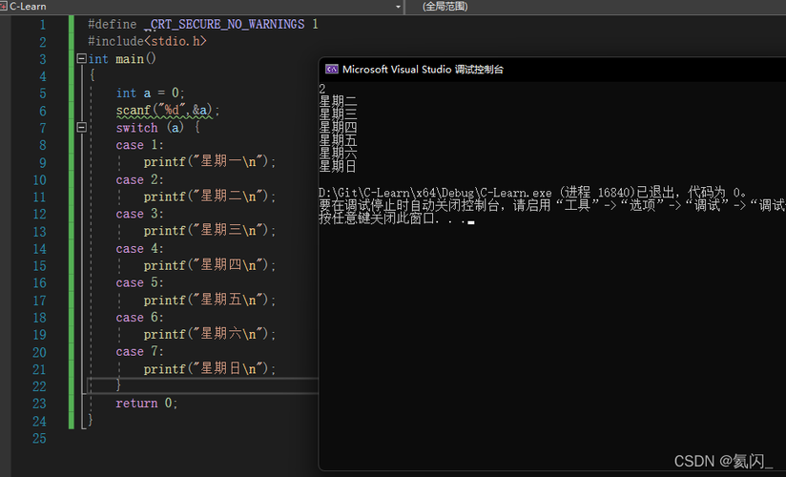Click the printf("星期日\n") line

pos(210,369)
